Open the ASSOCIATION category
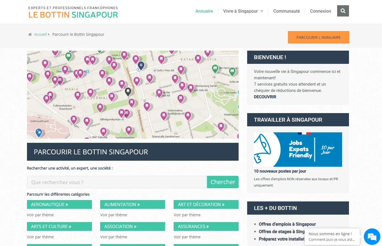This screenshot has height=246, width=382. 133,226
